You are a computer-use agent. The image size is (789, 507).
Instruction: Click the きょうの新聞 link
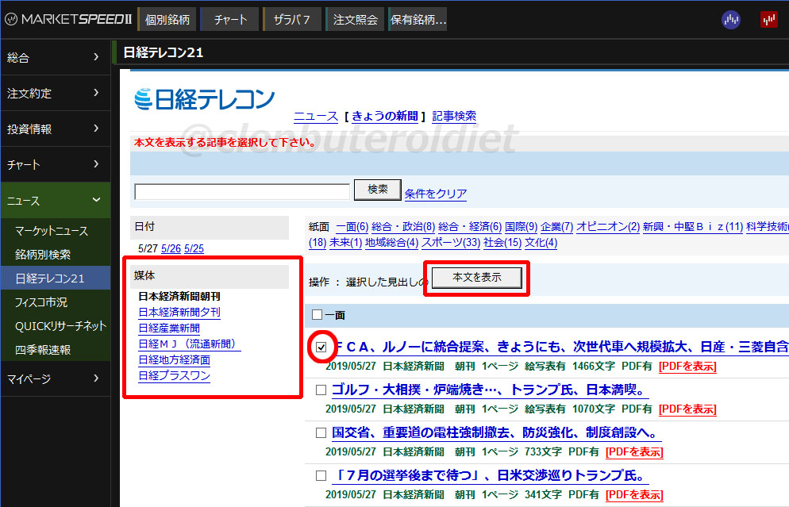click(384, 116)
